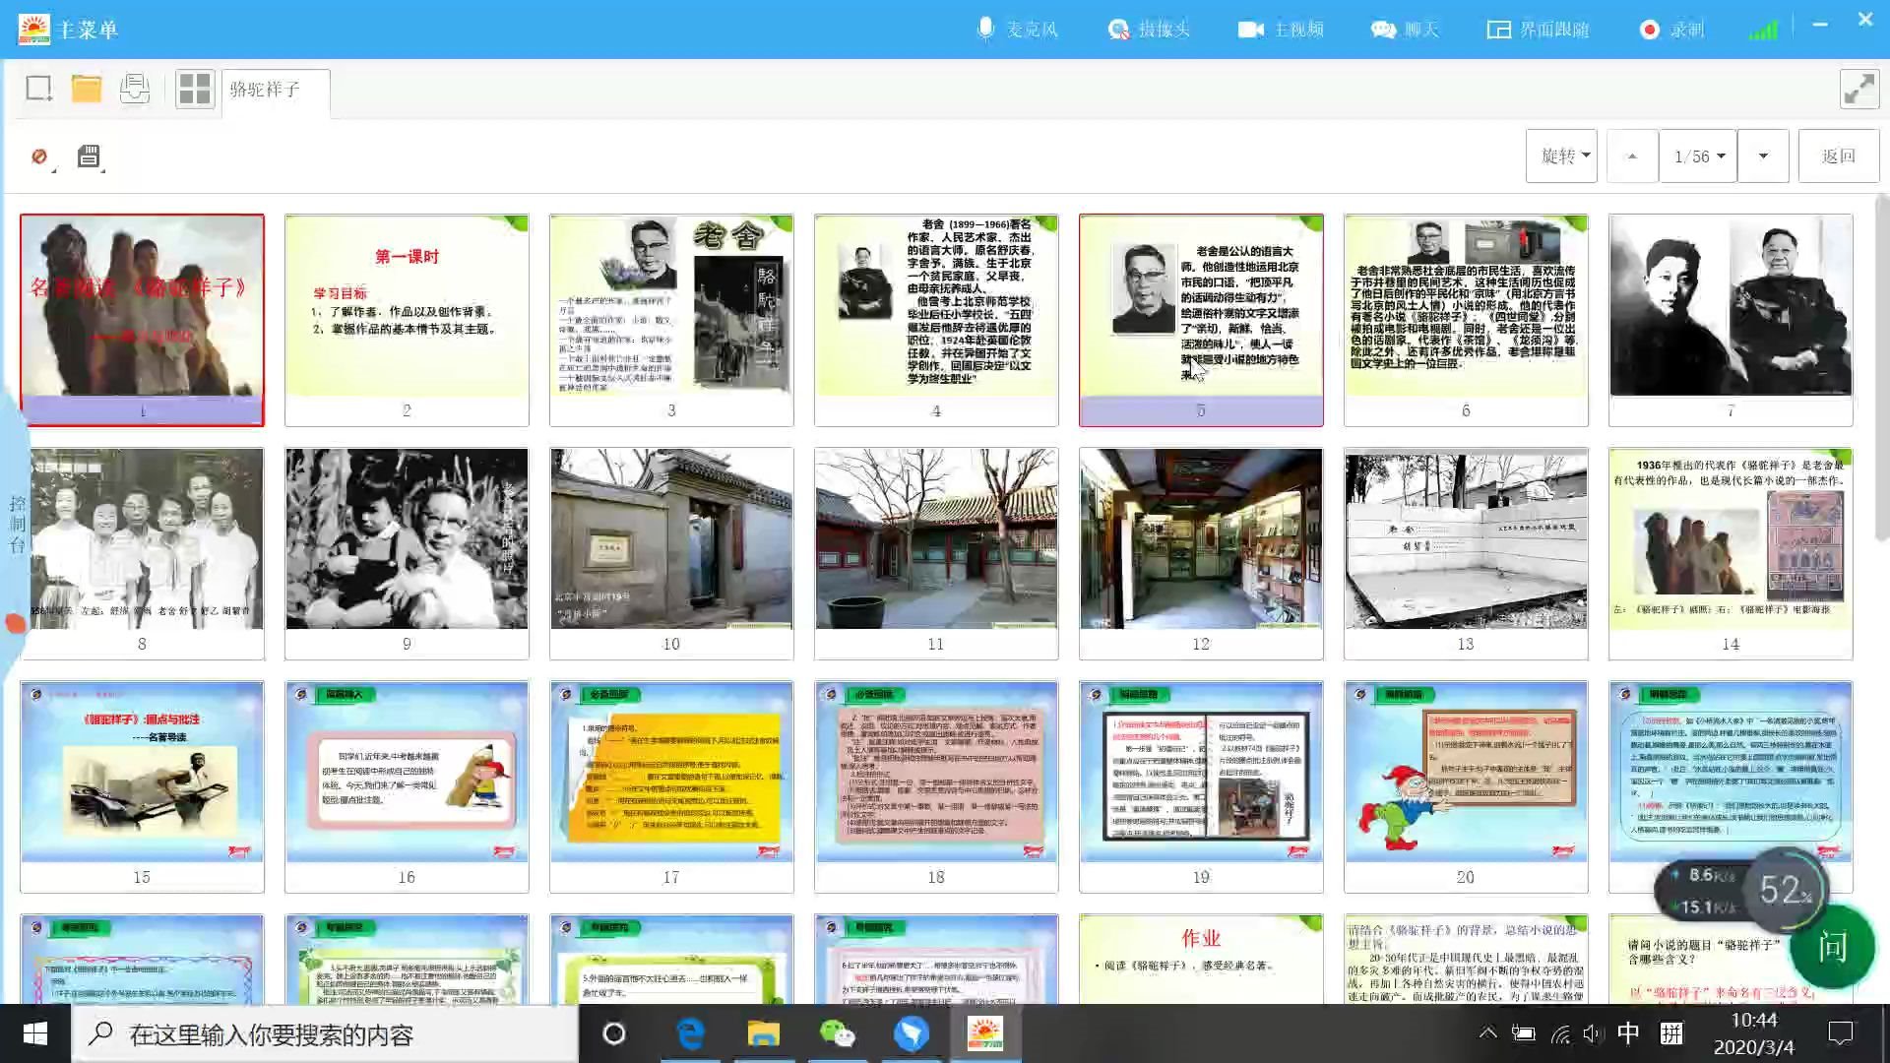
Task: Toggle the 中 input method indicator
Action: [x=1628, y=1033]
